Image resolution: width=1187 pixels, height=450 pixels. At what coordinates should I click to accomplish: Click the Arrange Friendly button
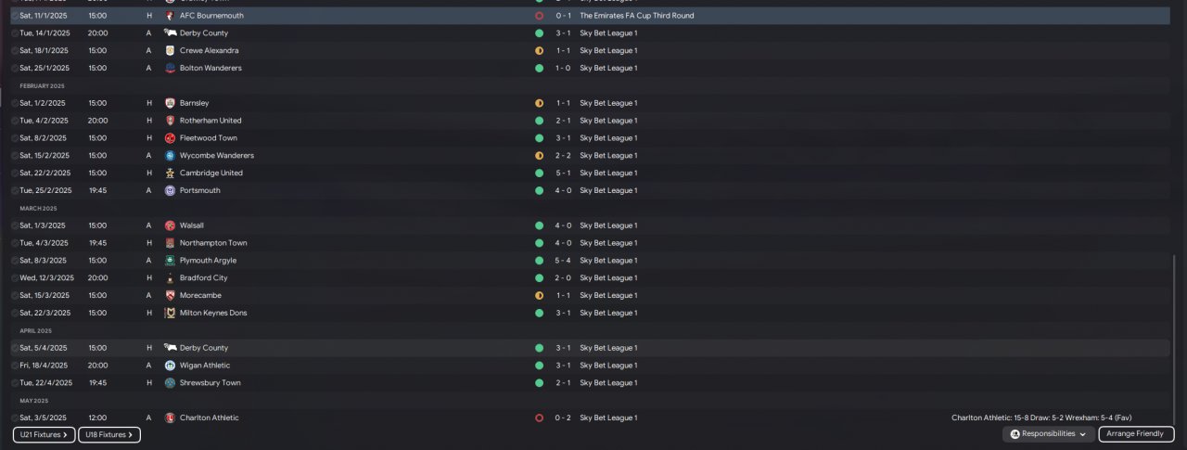[1136, 434]
